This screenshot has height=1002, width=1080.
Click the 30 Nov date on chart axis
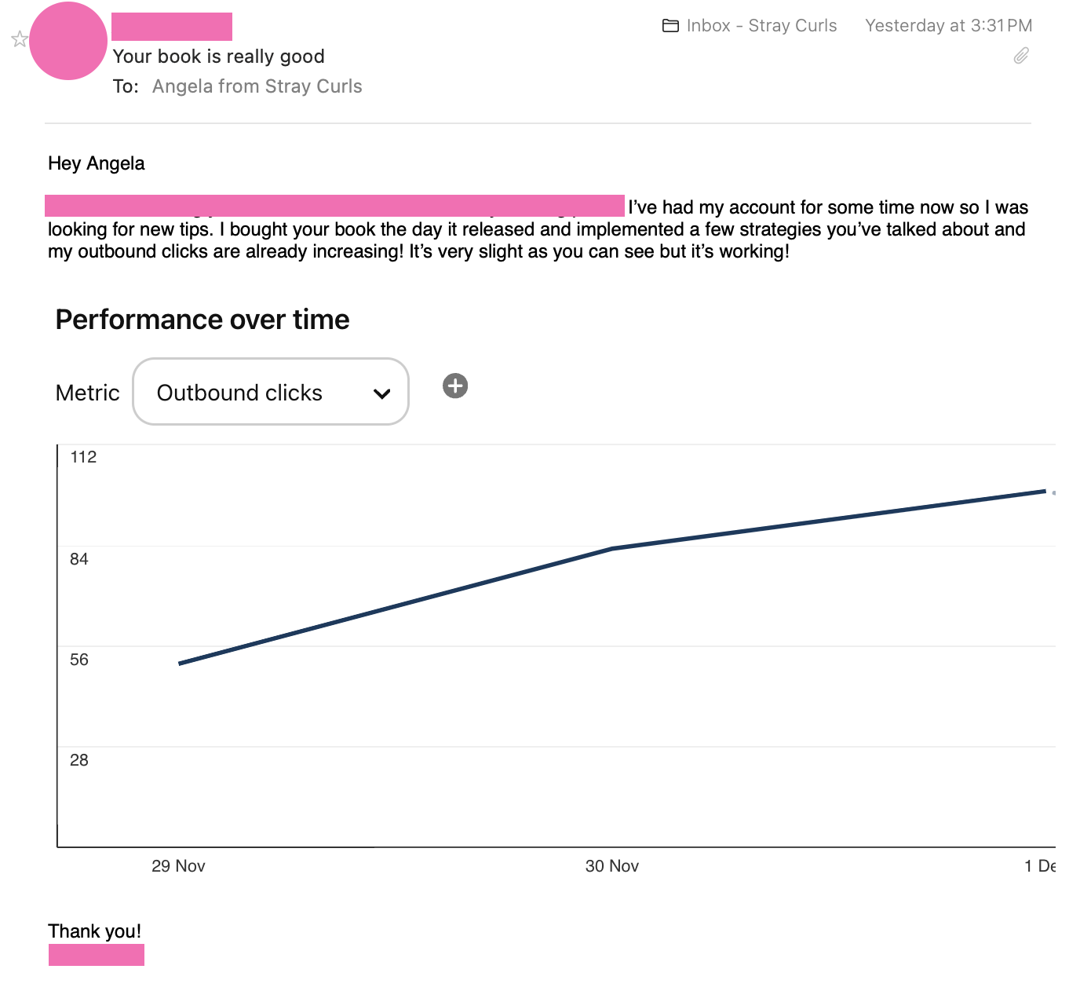[611, 866]
